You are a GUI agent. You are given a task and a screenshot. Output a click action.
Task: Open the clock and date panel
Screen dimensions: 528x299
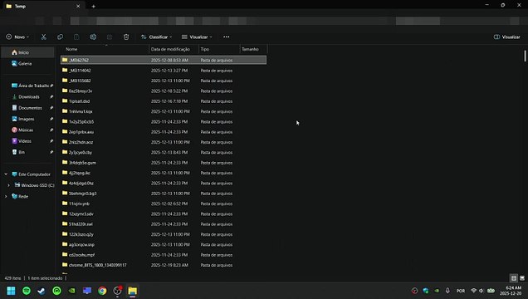[x=511, y=291]
